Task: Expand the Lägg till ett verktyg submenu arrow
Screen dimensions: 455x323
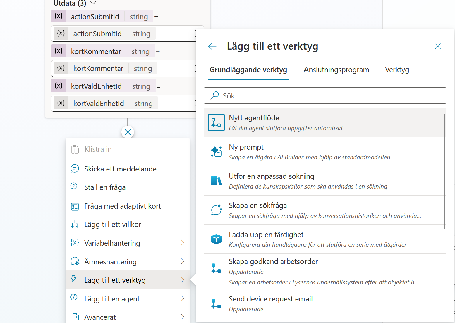Action: tap(182, 280)
